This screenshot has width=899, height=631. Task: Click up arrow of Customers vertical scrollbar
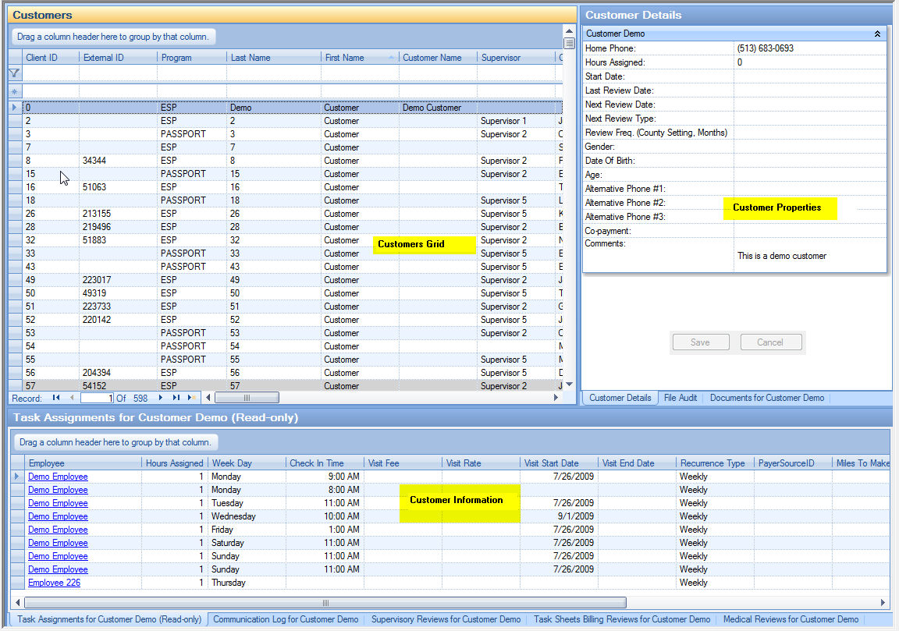pyautogui.click(x=569, y=31)
